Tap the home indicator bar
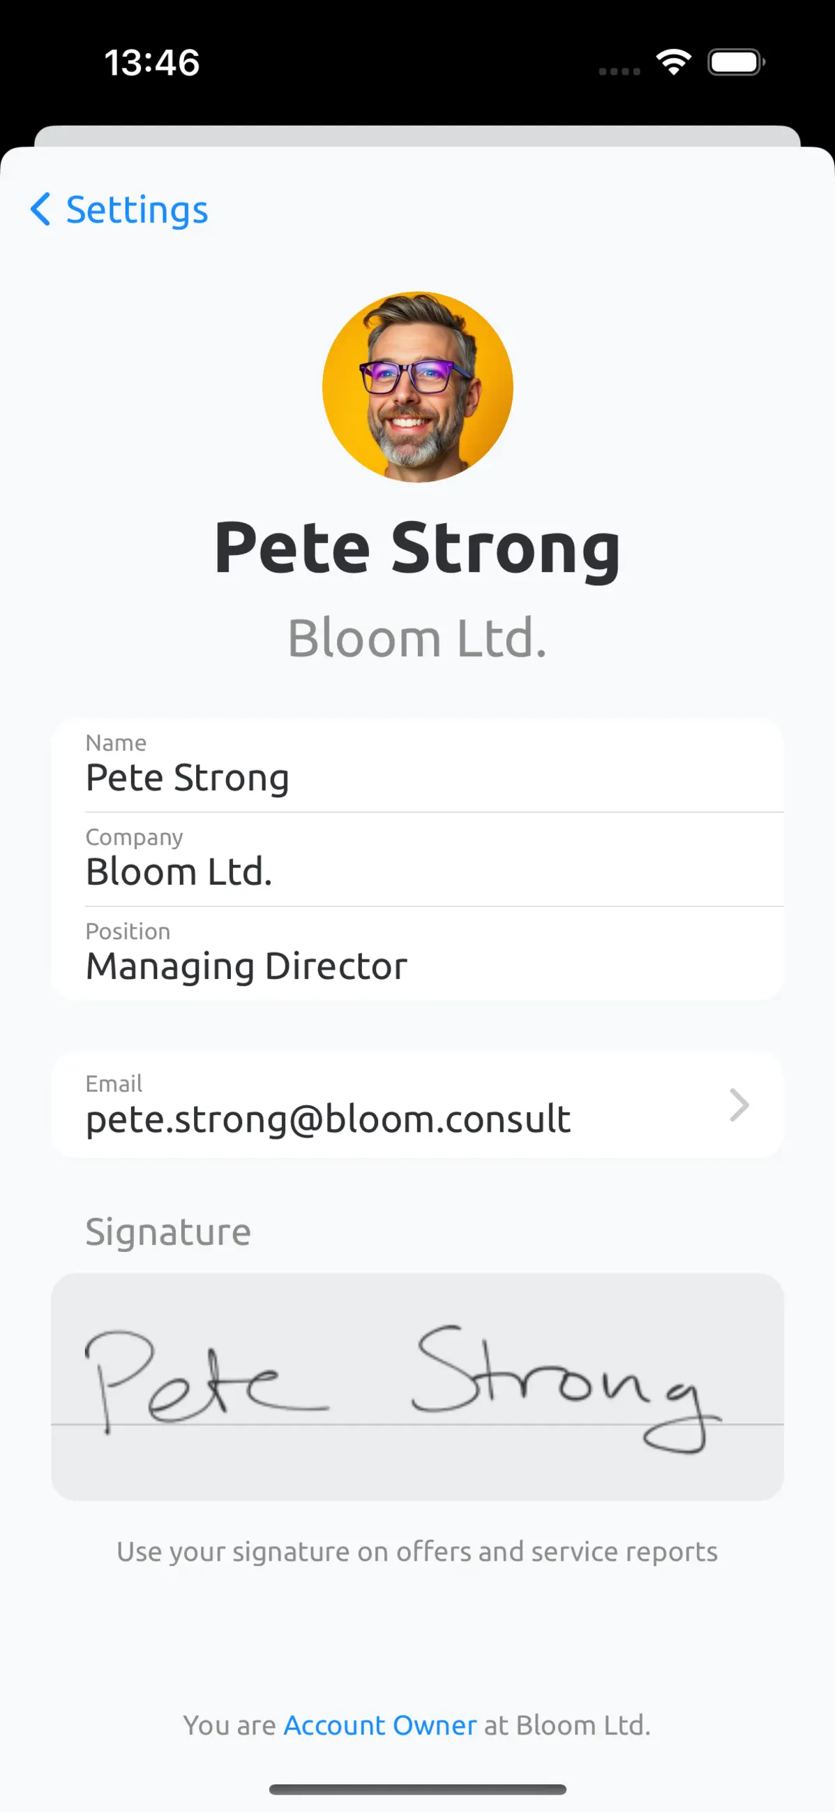Screen dimensions: 835x1812 417,1790
